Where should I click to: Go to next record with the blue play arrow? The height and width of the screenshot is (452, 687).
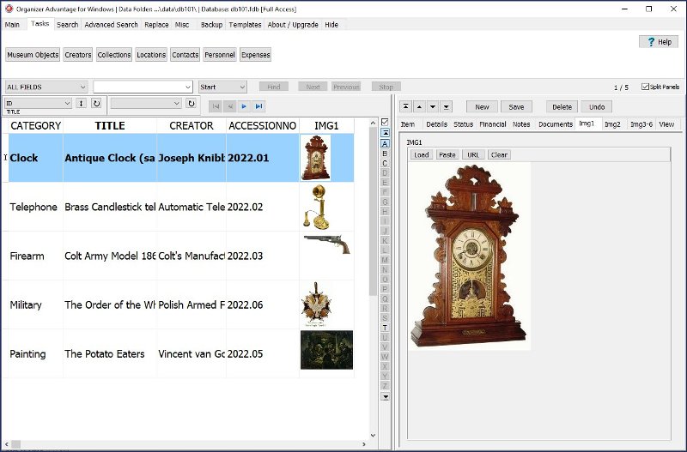pyautogui.click(x=245, y=106)
